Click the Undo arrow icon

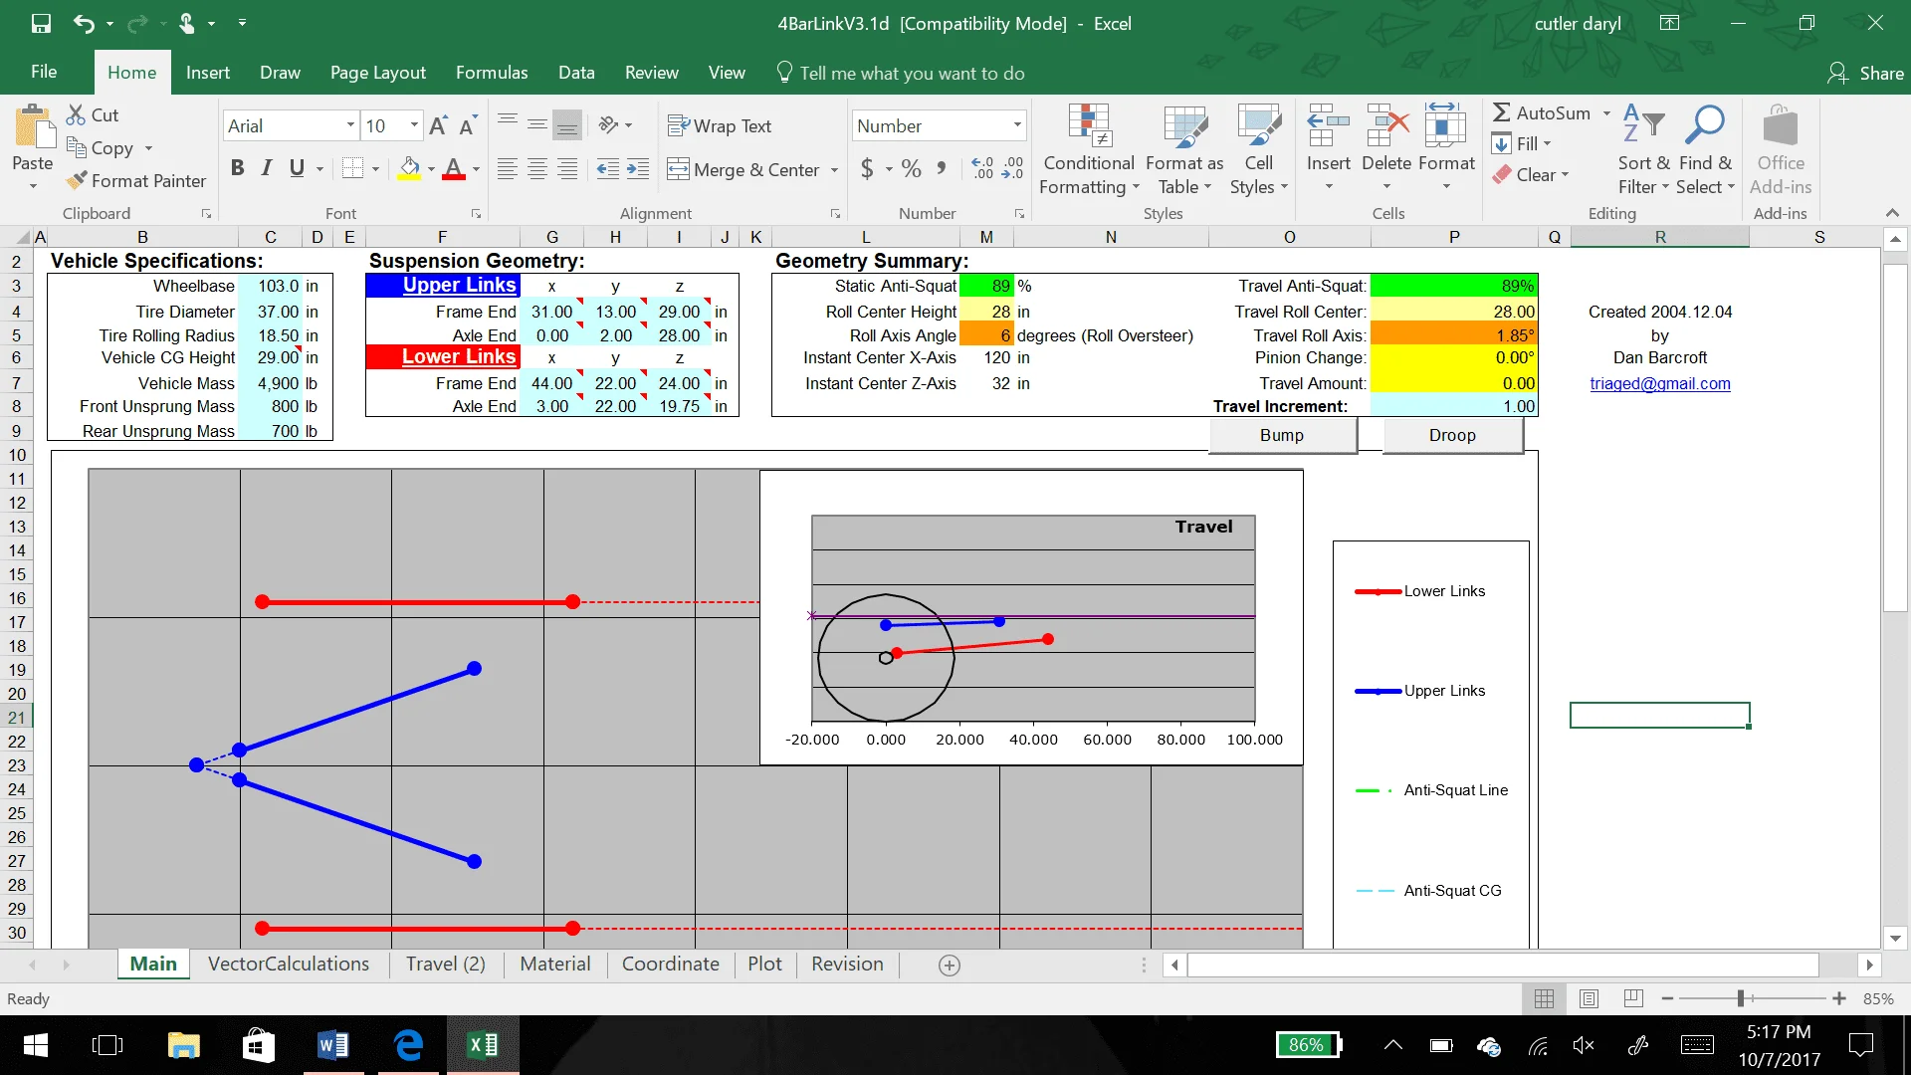coord(84,23)
